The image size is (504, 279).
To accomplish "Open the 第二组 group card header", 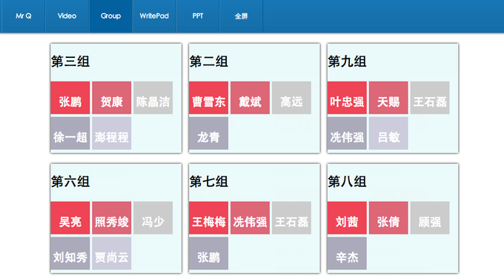I will point(208,62).
